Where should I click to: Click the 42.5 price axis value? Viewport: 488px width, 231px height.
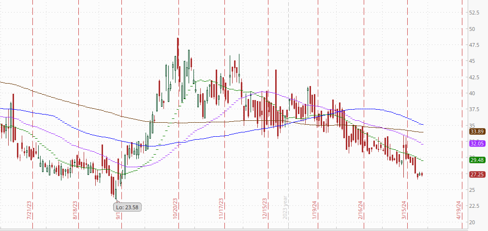[473, 77]
